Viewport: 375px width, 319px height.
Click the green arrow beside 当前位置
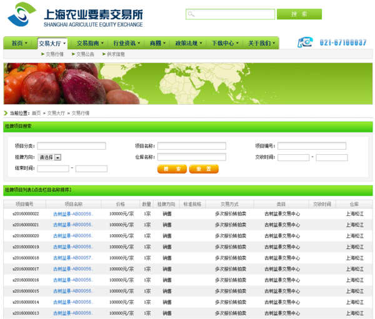[6, 113]
